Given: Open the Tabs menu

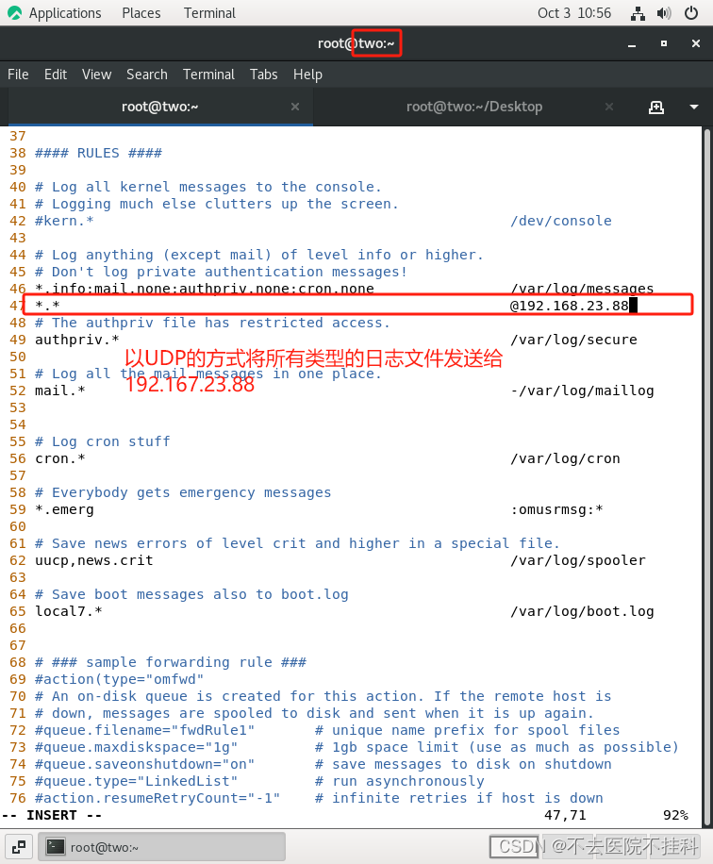Looking at the screenshot, I should tap(263, 75).
